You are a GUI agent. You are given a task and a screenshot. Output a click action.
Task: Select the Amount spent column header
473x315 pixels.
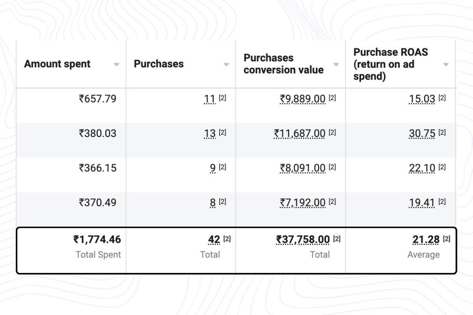[x=57, y=64]
